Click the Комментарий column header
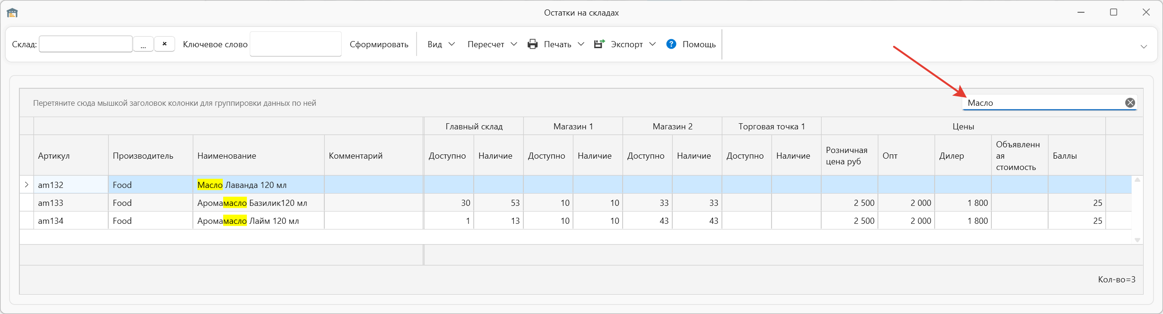1163x314 pixels. [x=373, y=155]
